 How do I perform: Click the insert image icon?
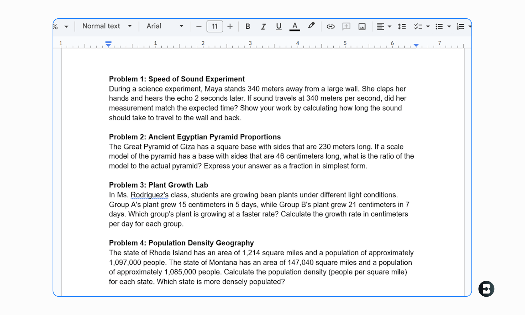(362, 26)
